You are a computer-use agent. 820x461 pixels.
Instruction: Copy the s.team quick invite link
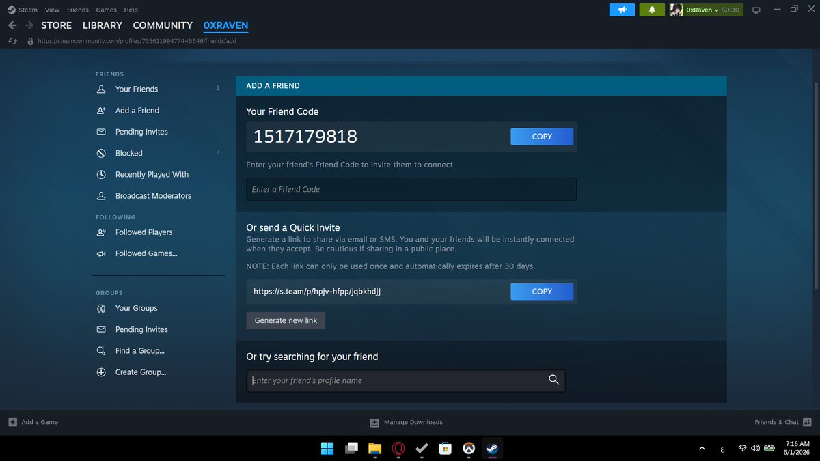[x=542, y=292]
